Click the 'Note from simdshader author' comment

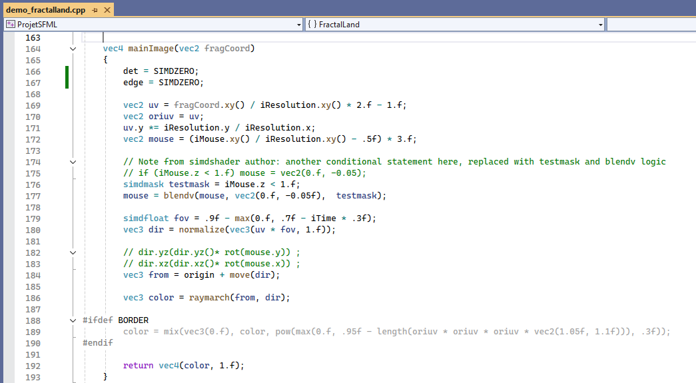(x=394, y=162)
